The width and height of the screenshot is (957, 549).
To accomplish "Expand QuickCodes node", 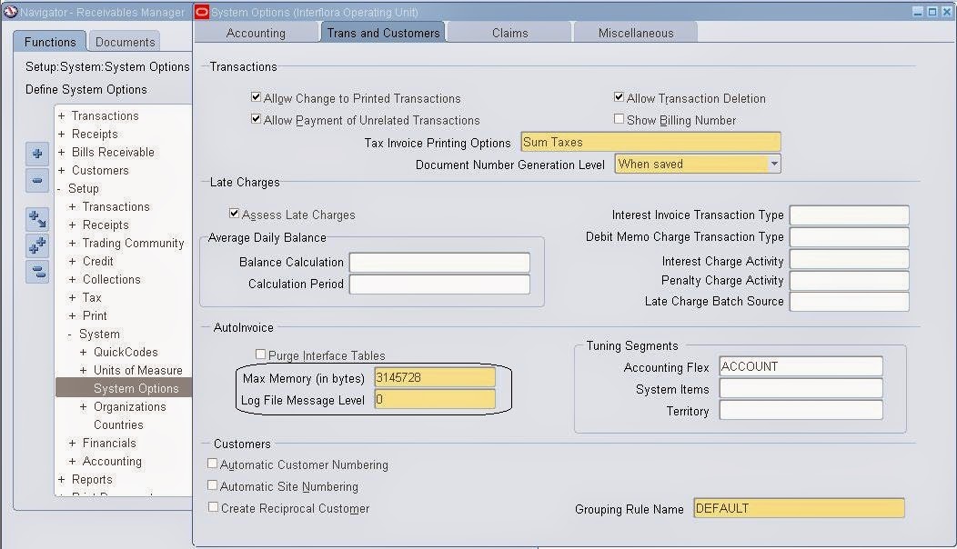I will click(x=83, y=353).
